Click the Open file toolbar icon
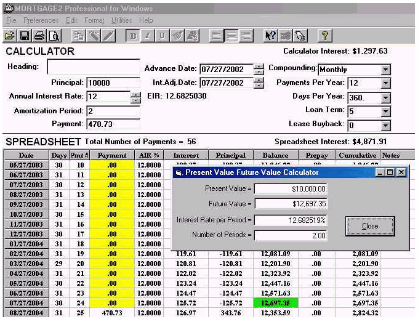The image size is (418, 319). click(x=10, y=36)
